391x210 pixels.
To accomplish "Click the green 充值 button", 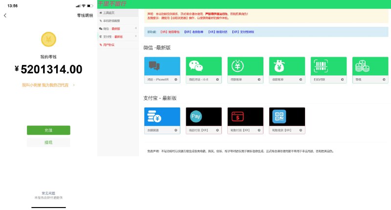I will [48, 130].
